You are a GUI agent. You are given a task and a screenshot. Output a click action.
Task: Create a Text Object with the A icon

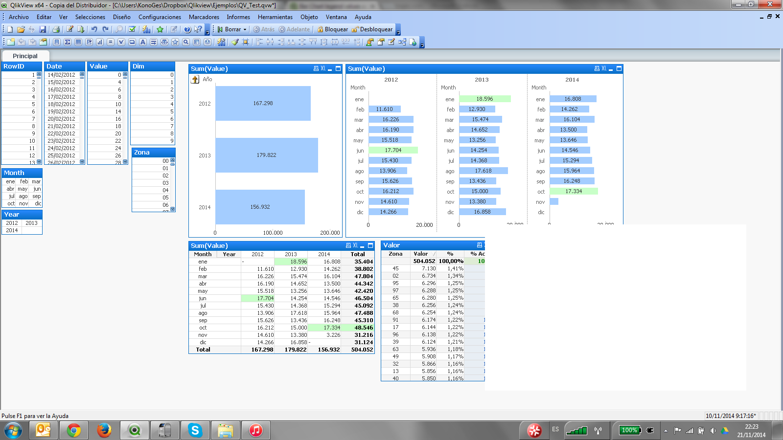coord(143,42)
